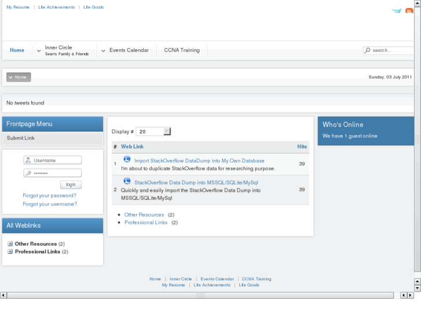Click globe icon beside Import StackOverflow DataDump link
Image resolution: width=421 pixels, height=315 pixels.
pos(127,159)
